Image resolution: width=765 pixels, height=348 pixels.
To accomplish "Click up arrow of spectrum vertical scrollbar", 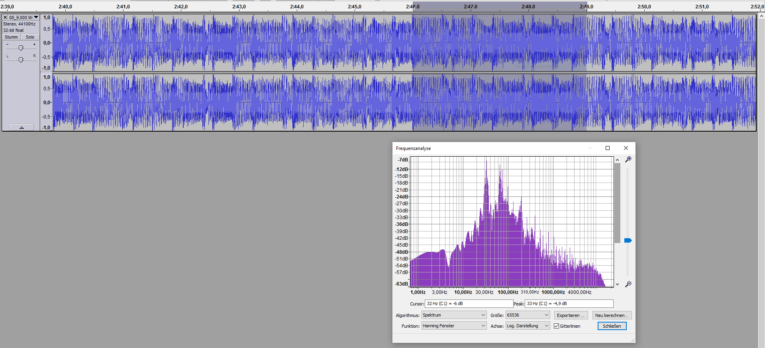I will coord(617,160).
